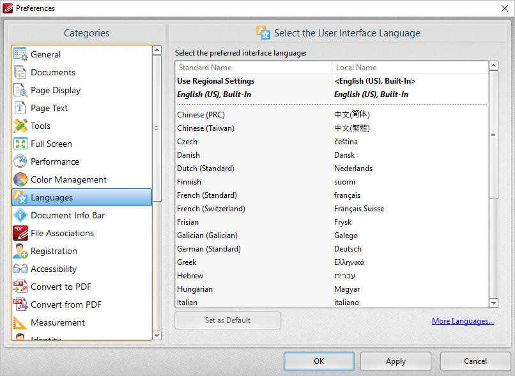Choose French (Standard) as interface language
Screen dimensions: 515x376
(206, 195)
